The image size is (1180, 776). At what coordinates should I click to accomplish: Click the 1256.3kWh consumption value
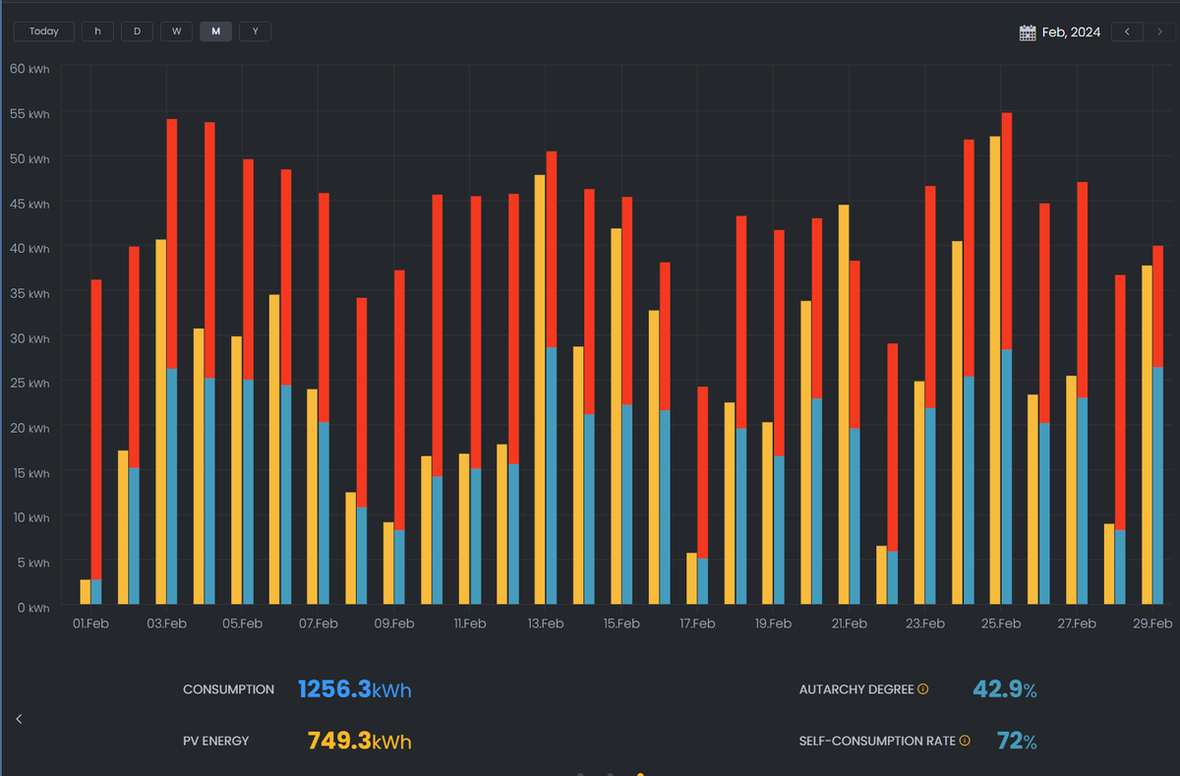click(354, 689)
